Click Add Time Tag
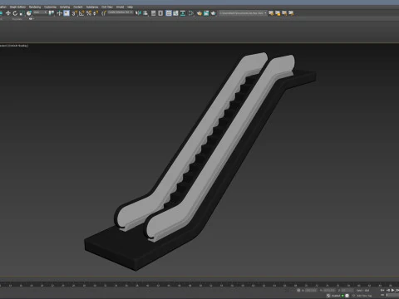The width and height of the screenshot is (399, 299). [x=364, y=296]
